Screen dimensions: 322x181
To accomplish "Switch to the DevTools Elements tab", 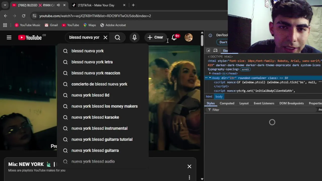I will tap(225, 51).
